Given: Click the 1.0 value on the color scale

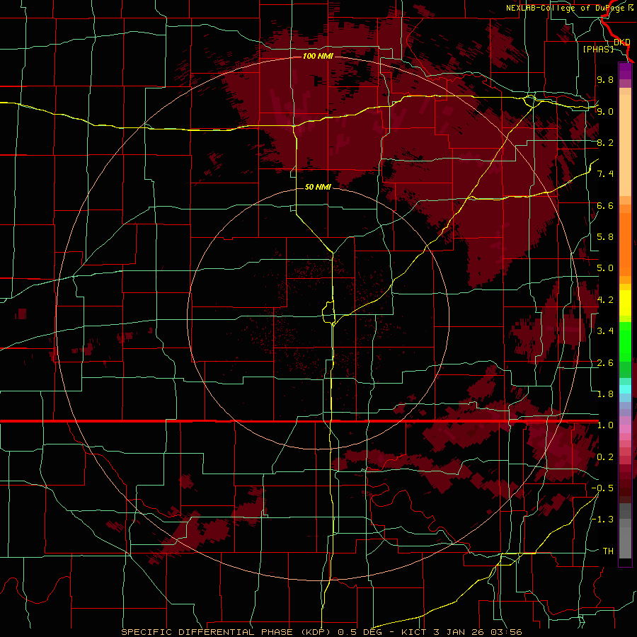Looking at the screenshot, I should click(x=605, y=425).
